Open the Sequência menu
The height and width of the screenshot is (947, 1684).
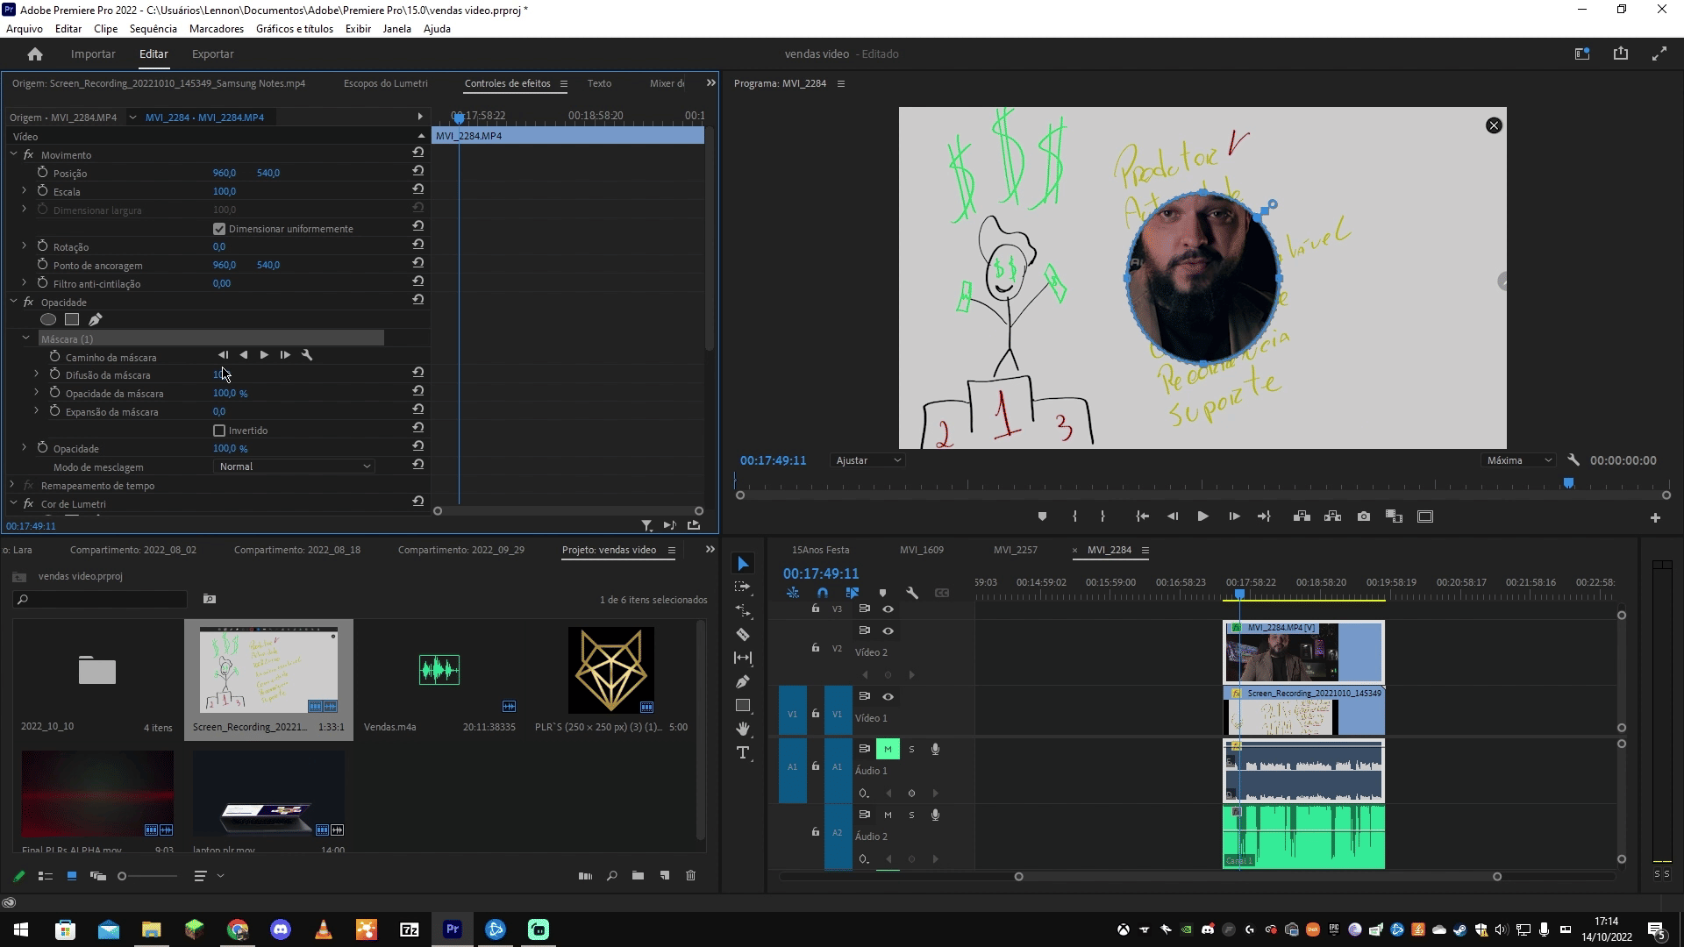(x=153, y=28)
